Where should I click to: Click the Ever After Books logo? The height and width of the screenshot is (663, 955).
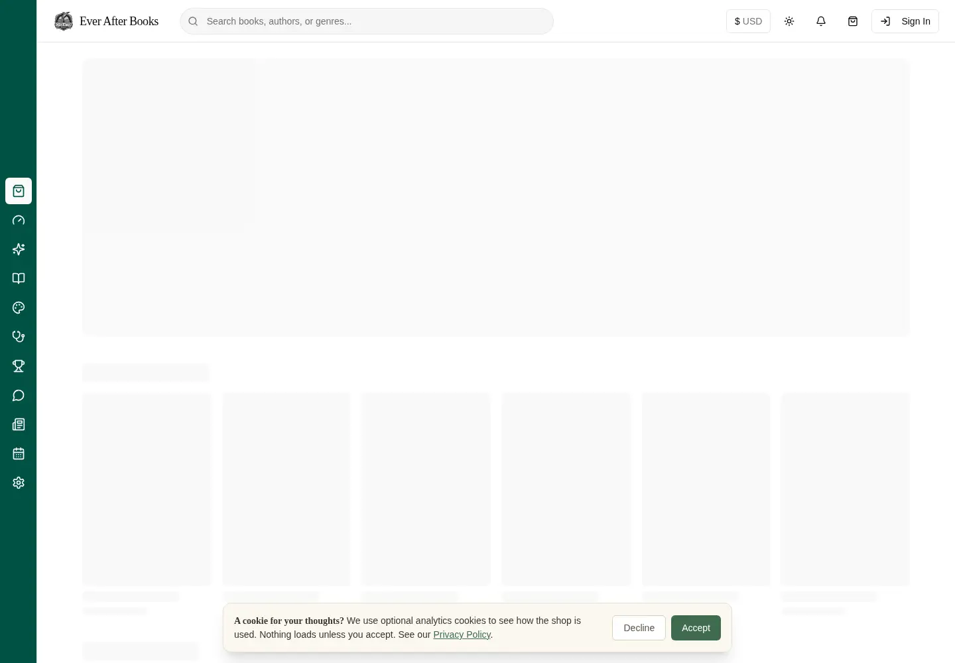pyautogui.click(x=64, y=21)
